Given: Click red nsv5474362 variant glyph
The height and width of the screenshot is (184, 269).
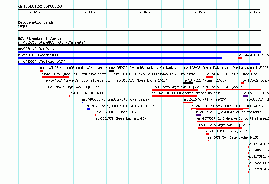Looking at the screenshot, I should pos(209,77).
